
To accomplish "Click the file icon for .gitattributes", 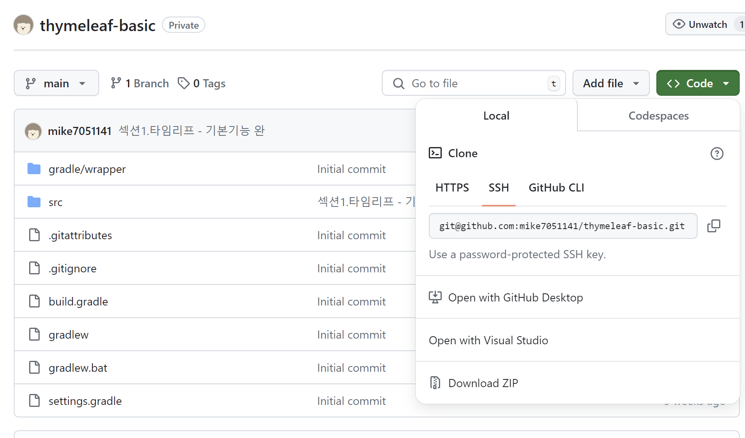I will click(34, 235).
